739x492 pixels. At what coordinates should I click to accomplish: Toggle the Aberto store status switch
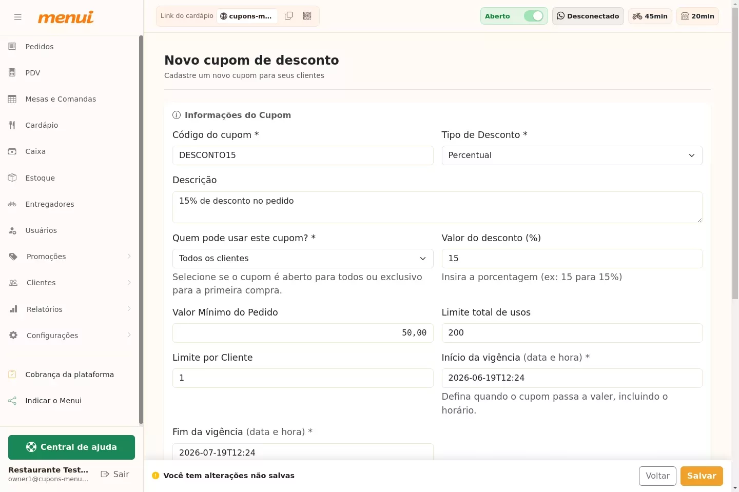pos(534,16)
